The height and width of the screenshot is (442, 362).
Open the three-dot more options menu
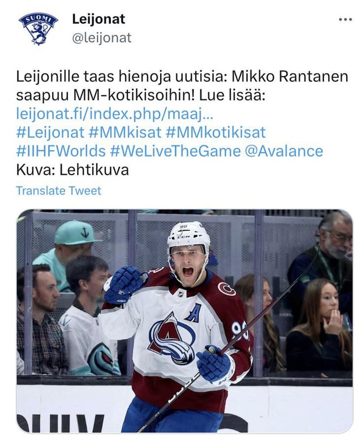pyautogui.click(x=344, y=19)
